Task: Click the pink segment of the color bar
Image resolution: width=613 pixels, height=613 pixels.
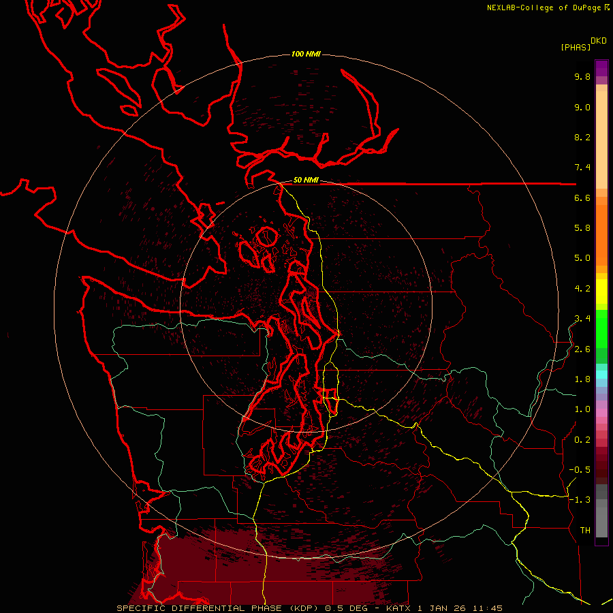Action: (601, 413)
